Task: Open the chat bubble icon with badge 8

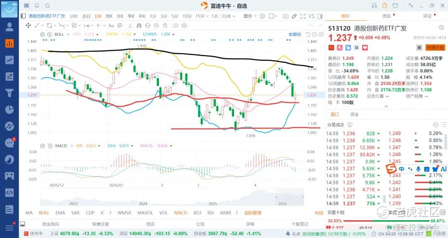Action: point(10,143)
